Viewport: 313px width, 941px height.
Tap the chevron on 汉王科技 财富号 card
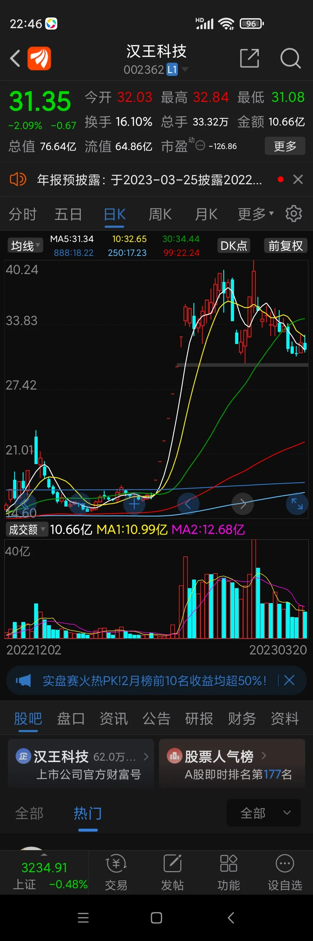146,756
